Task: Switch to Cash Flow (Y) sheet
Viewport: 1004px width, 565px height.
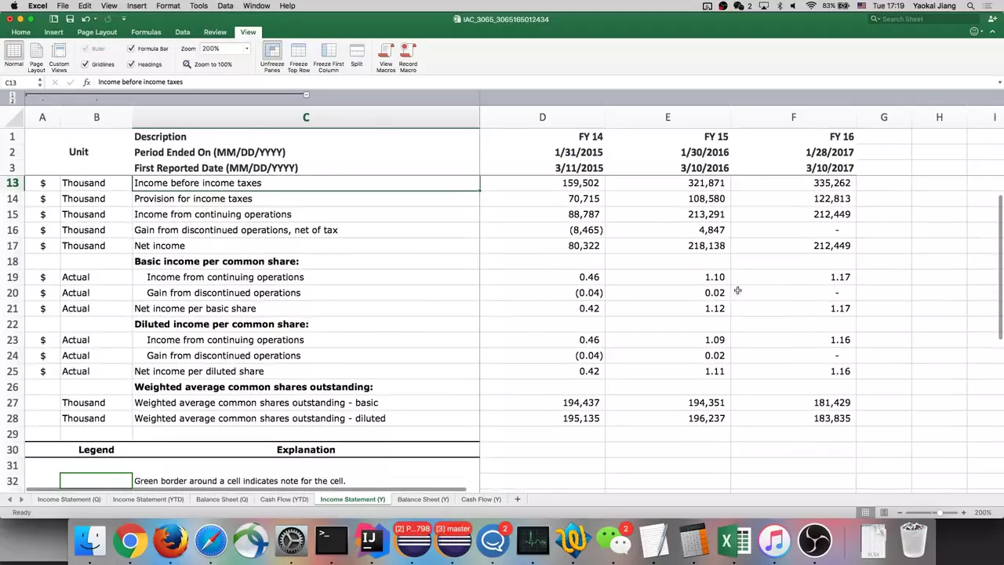Action: 481,499
